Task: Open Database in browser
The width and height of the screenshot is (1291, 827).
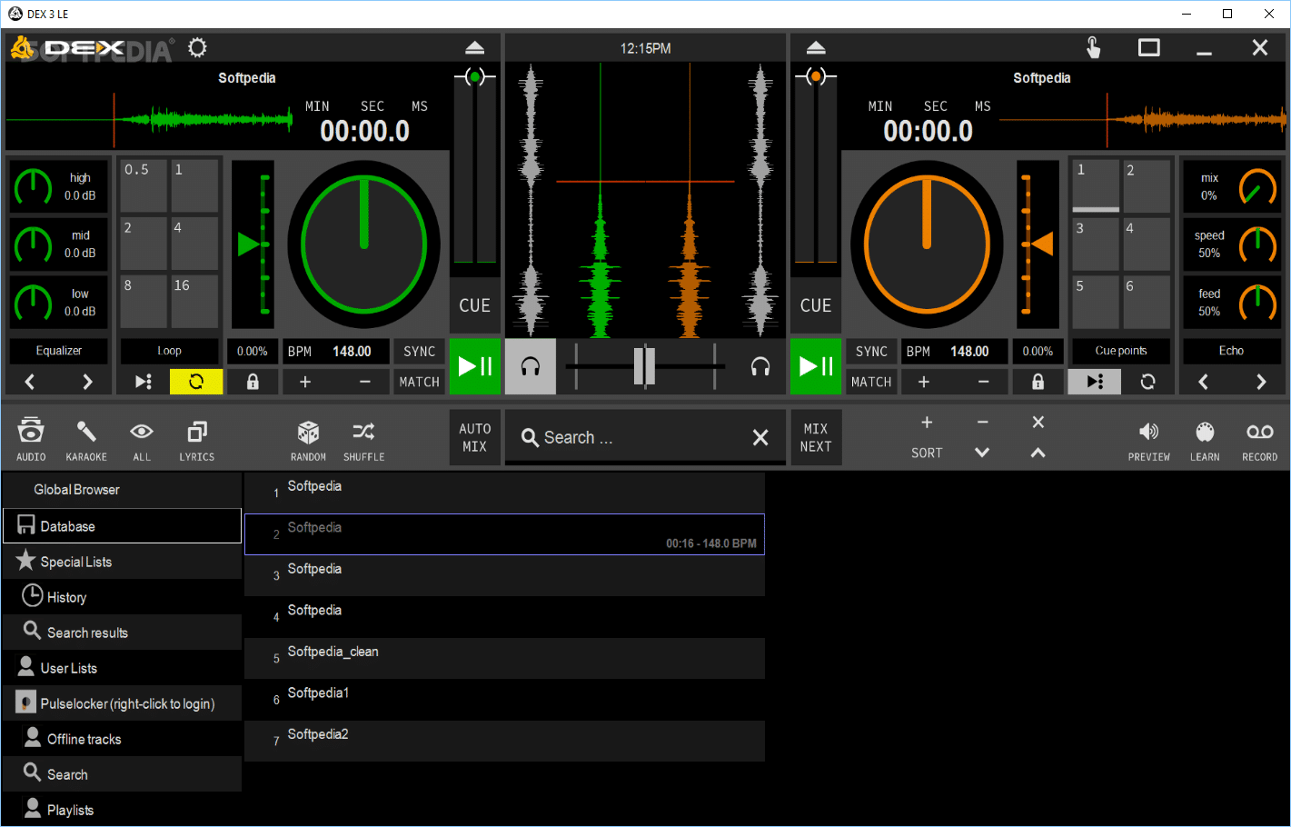Action: pos(123,526)
